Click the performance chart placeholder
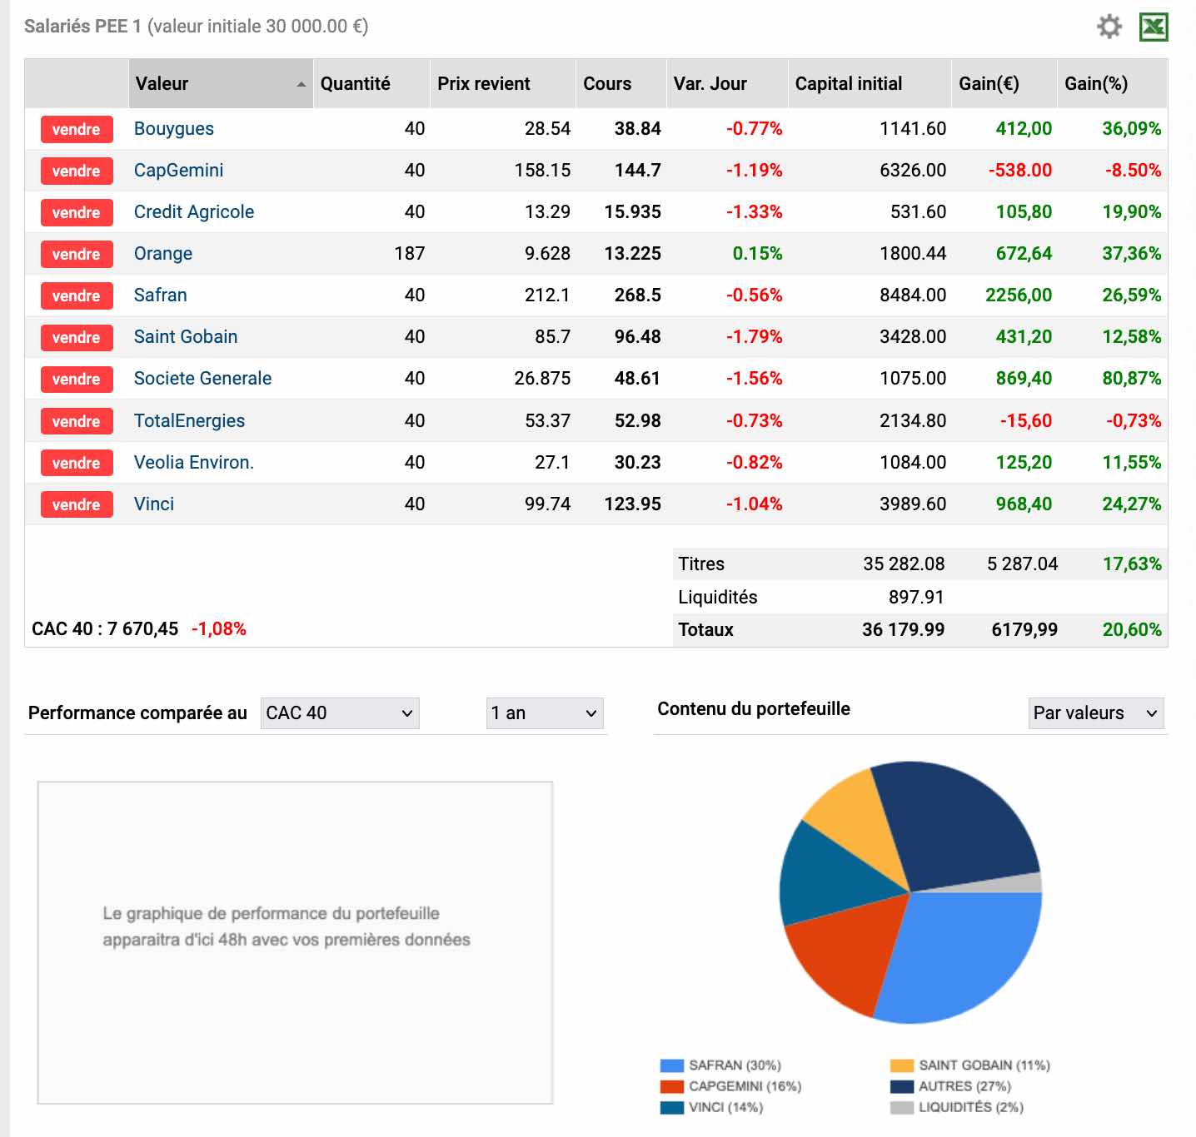The image size is (1196, 1137). tap(295, 942)
